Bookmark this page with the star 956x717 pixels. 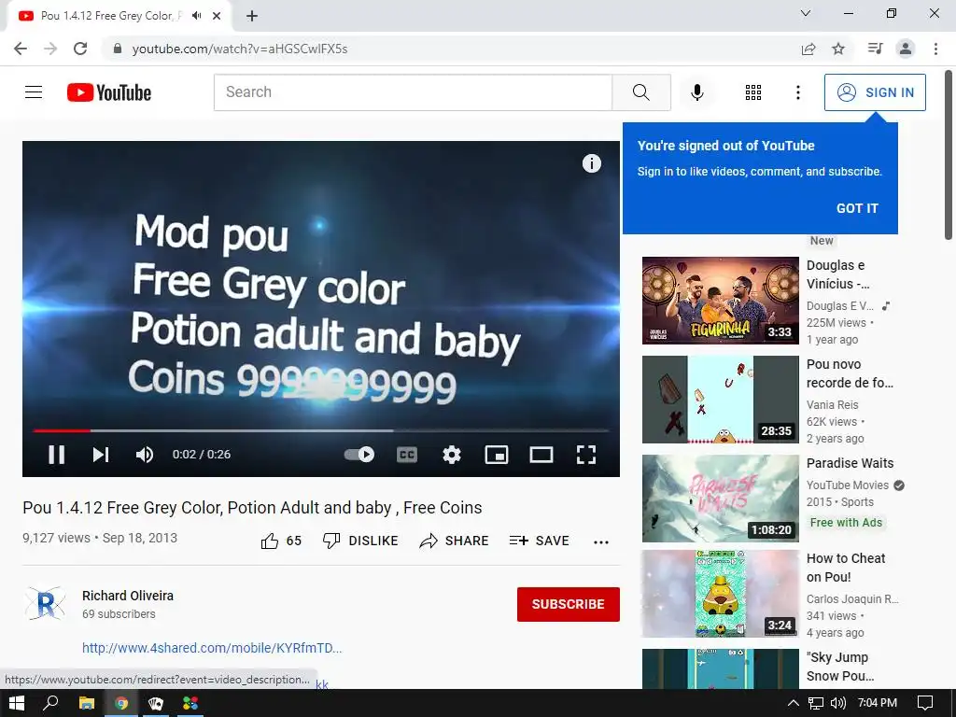click(x=838, y=49)
